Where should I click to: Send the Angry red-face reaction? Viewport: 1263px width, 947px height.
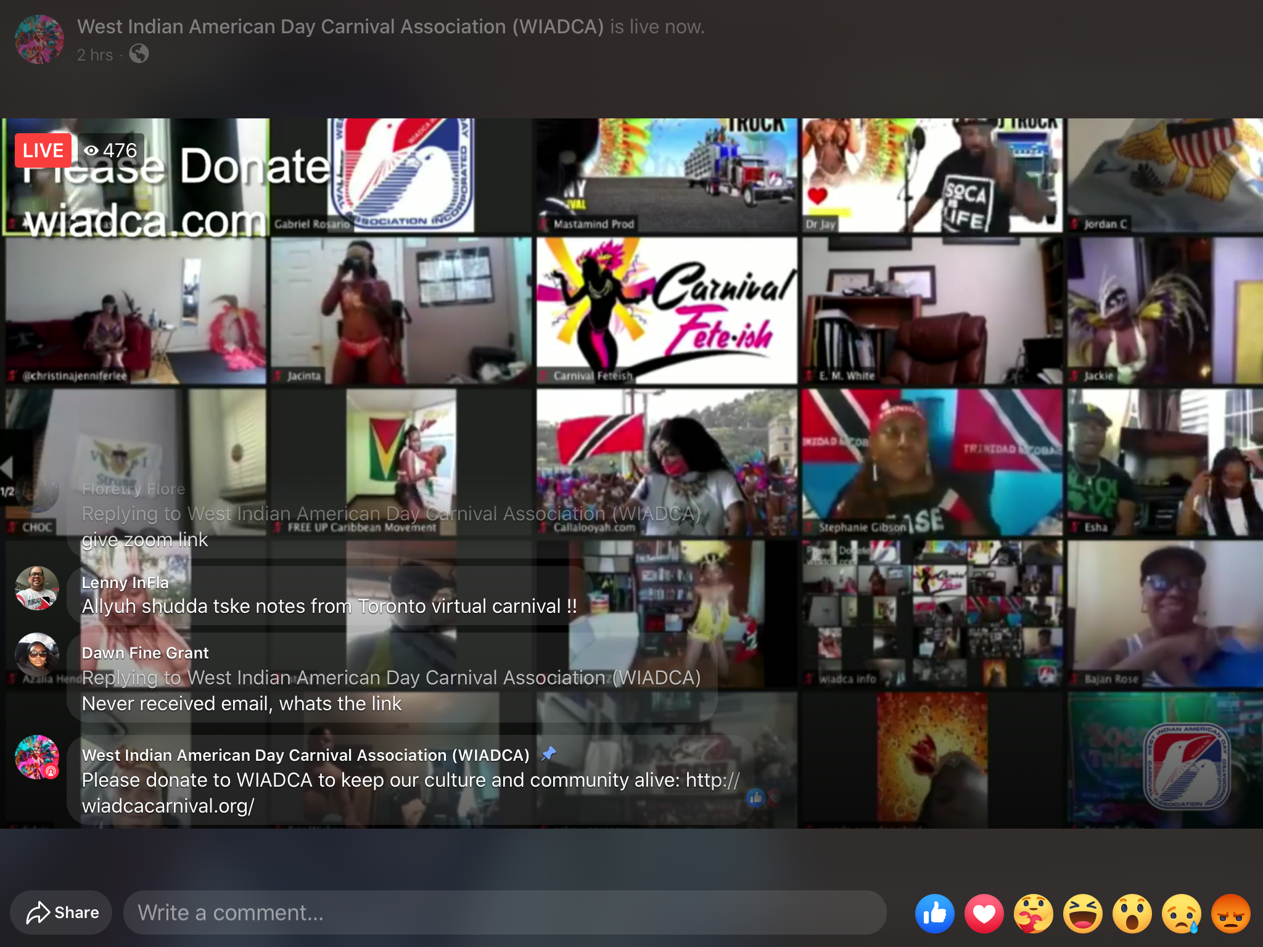1231,913
